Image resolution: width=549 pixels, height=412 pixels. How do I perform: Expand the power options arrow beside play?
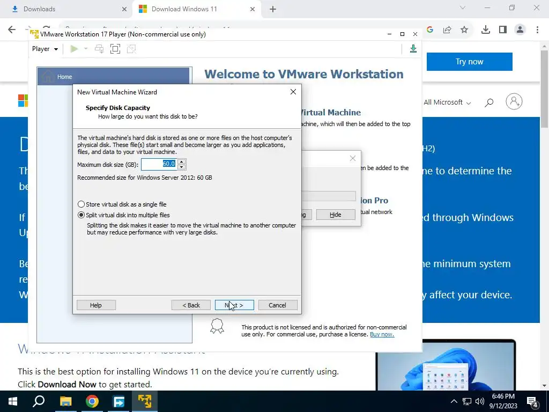85,49
